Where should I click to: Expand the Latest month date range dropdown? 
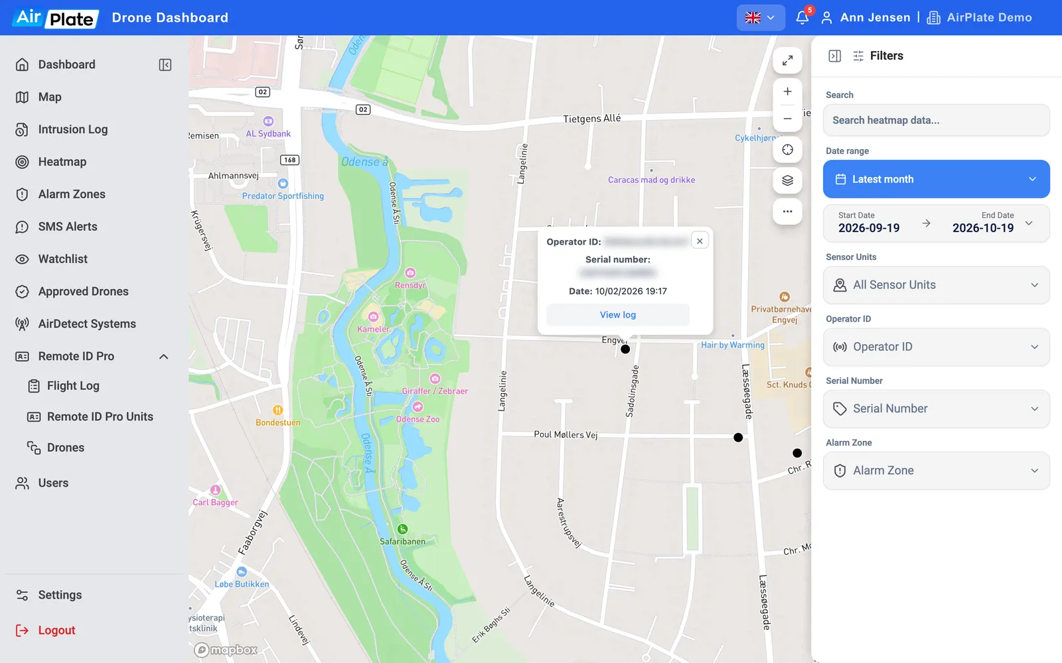[x=936, y=179]
